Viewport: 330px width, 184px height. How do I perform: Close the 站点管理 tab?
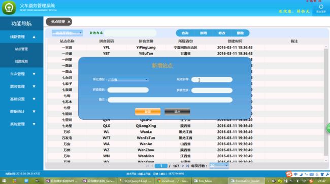(x=69, y=22)
